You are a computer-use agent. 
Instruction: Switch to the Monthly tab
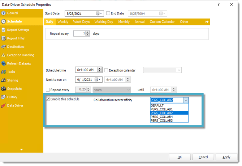[124, 22]
